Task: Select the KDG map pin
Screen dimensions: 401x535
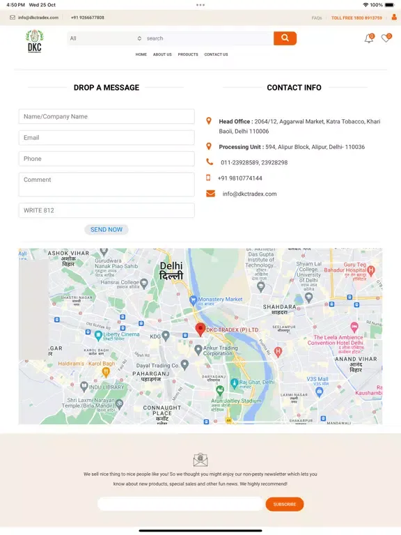Action: click(166, 336)
